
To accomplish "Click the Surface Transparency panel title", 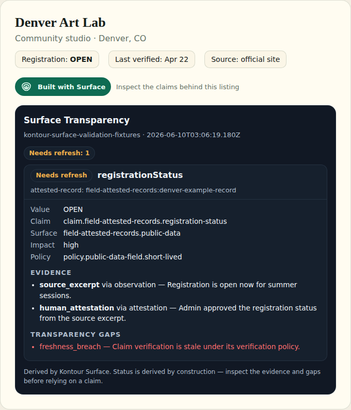I will coord(77,120).
